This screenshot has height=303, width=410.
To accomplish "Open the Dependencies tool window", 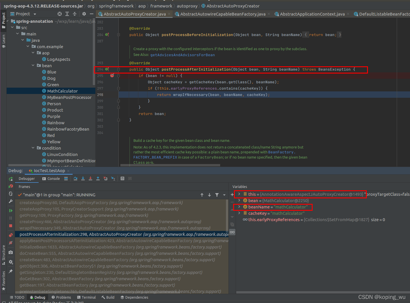I will click(135, 297).
